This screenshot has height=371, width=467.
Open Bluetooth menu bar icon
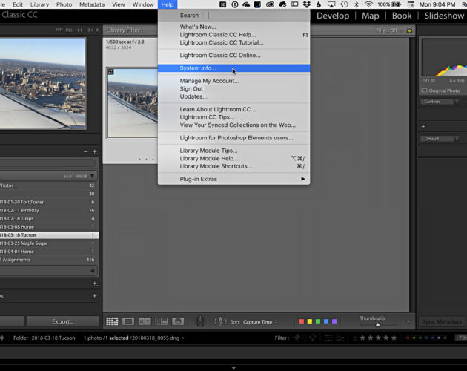pyautogui.click(x=357, y=4)
